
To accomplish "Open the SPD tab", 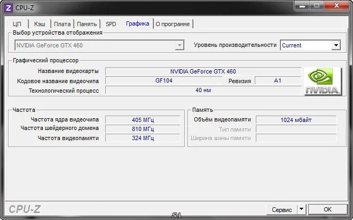I will point(111,24).
